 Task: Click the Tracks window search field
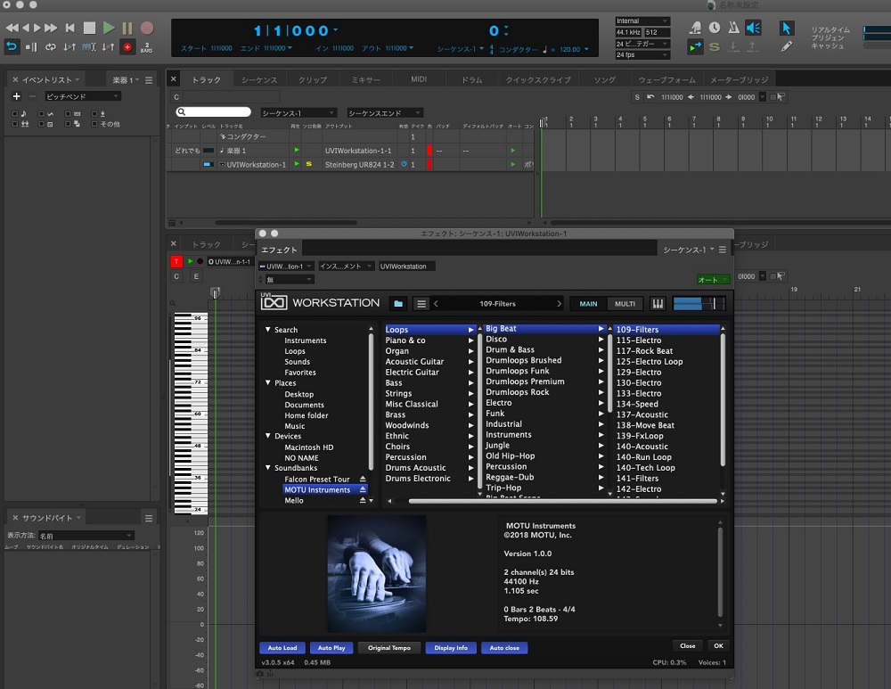213,112
